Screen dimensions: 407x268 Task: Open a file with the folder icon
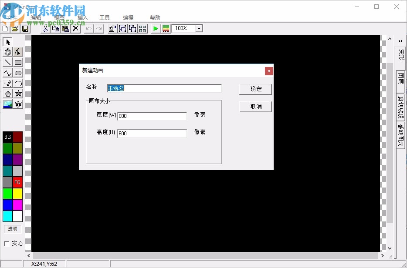[x=15, y=29]
